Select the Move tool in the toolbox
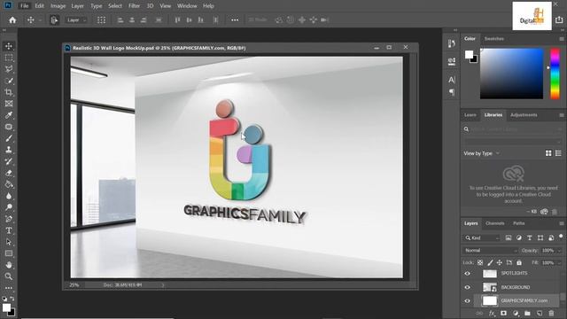This screenshot has width=567, height=319. [x=9, y=46]
